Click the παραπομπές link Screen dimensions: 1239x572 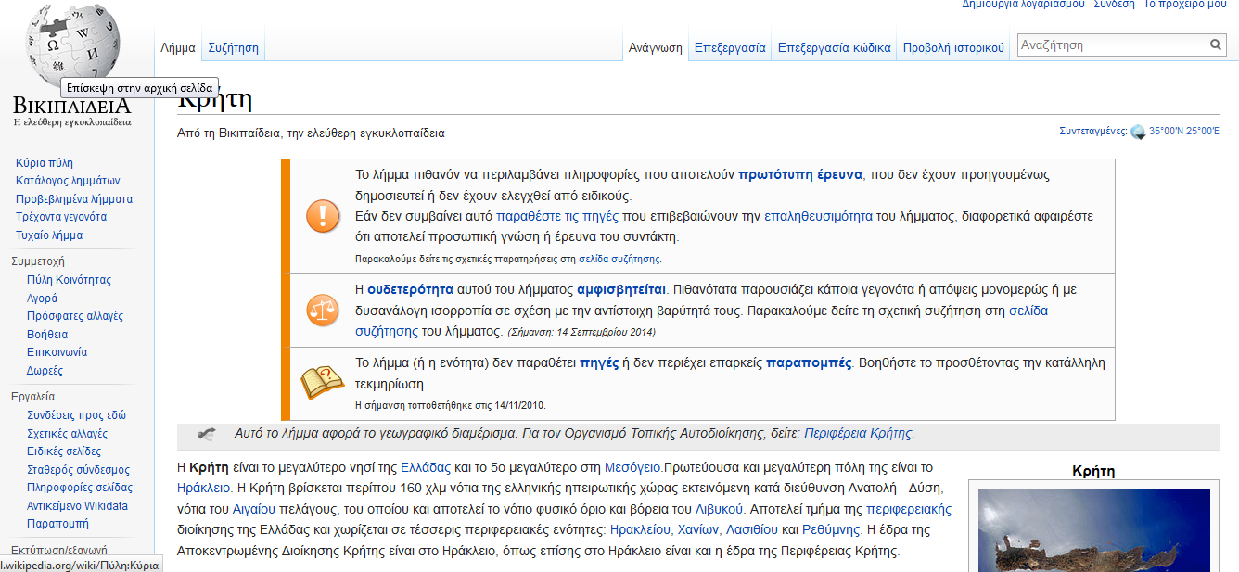pos(809,362)
